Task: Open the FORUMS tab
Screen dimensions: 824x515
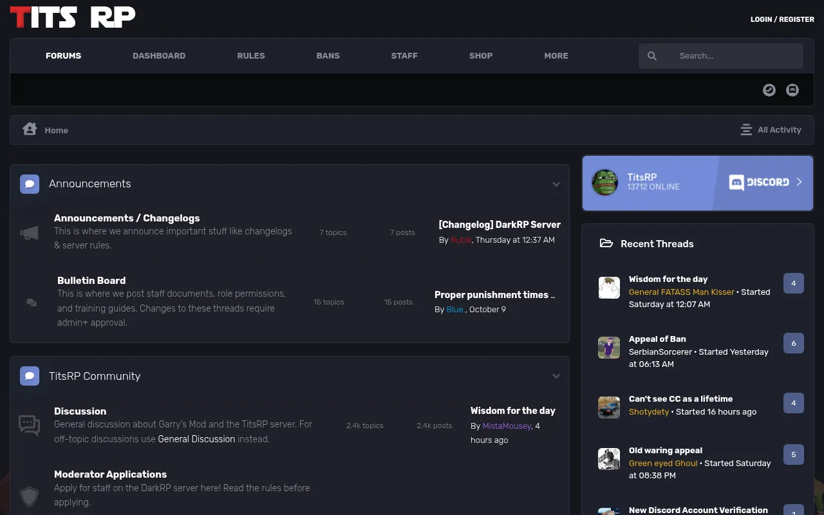Action: (63, 56)
